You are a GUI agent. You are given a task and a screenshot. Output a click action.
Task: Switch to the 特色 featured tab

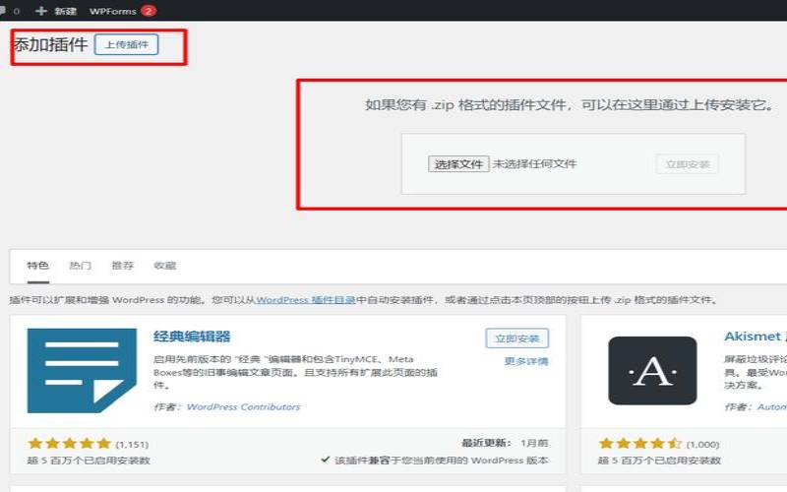(37, 265)
